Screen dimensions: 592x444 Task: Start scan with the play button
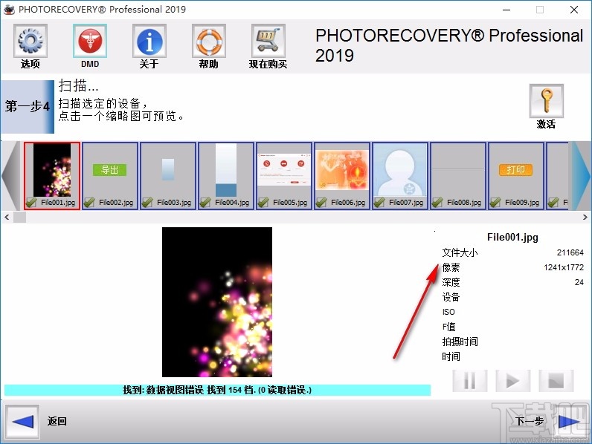[x=513, y=381]
